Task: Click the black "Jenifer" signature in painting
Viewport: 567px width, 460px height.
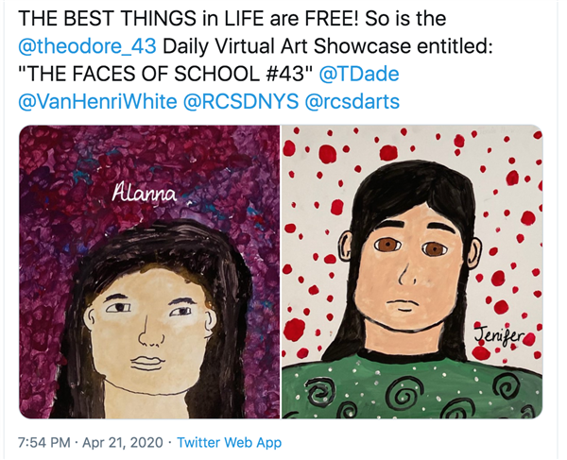Action: (x=499, y=333)
